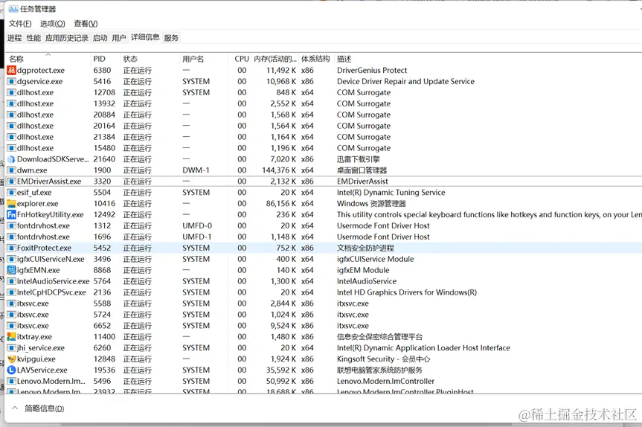Click the jhi_service.exe process icon
The width and height of the screenshot is (642, 427).
click(x=11, y=347)
